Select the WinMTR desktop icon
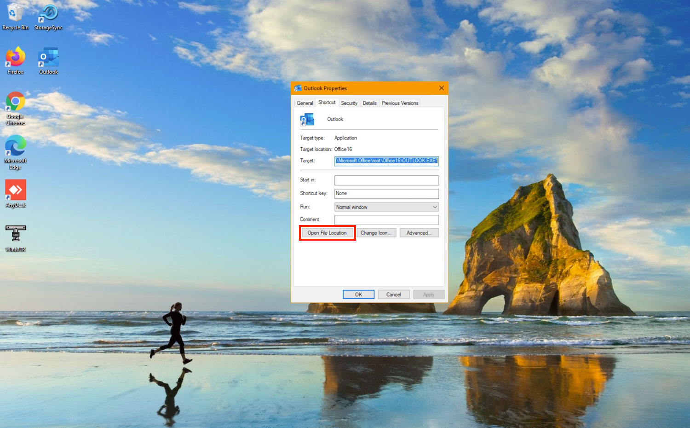 pyautogui.click(x=15, y=237)
